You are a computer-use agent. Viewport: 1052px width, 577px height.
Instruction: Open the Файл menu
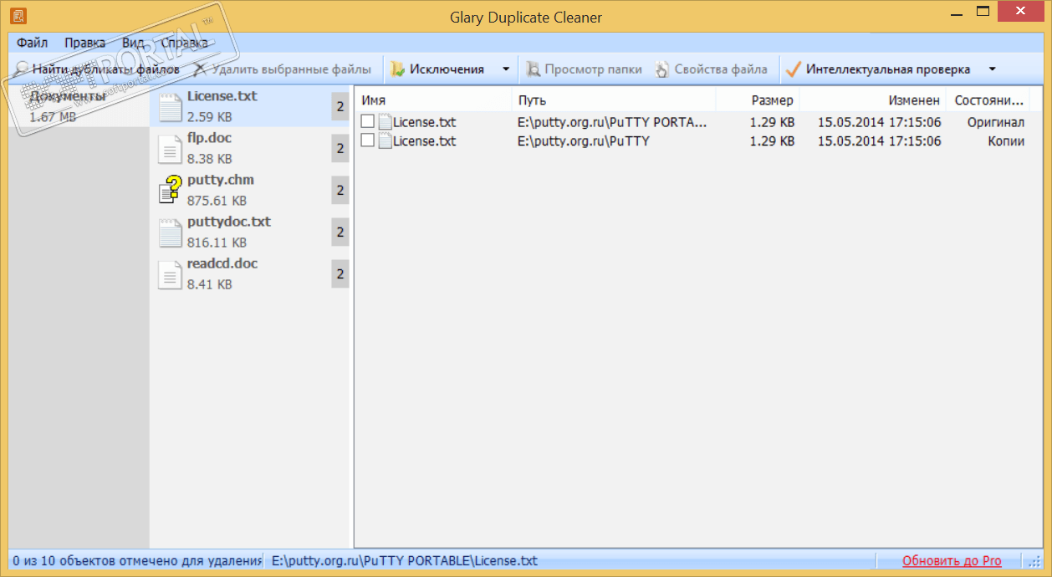pos(32,43)
